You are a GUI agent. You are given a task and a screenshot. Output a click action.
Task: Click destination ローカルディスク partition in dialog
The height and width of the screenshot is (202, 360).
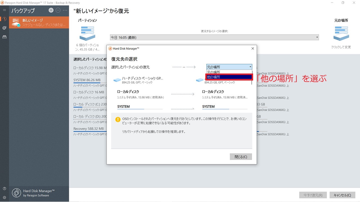[225, 94]
